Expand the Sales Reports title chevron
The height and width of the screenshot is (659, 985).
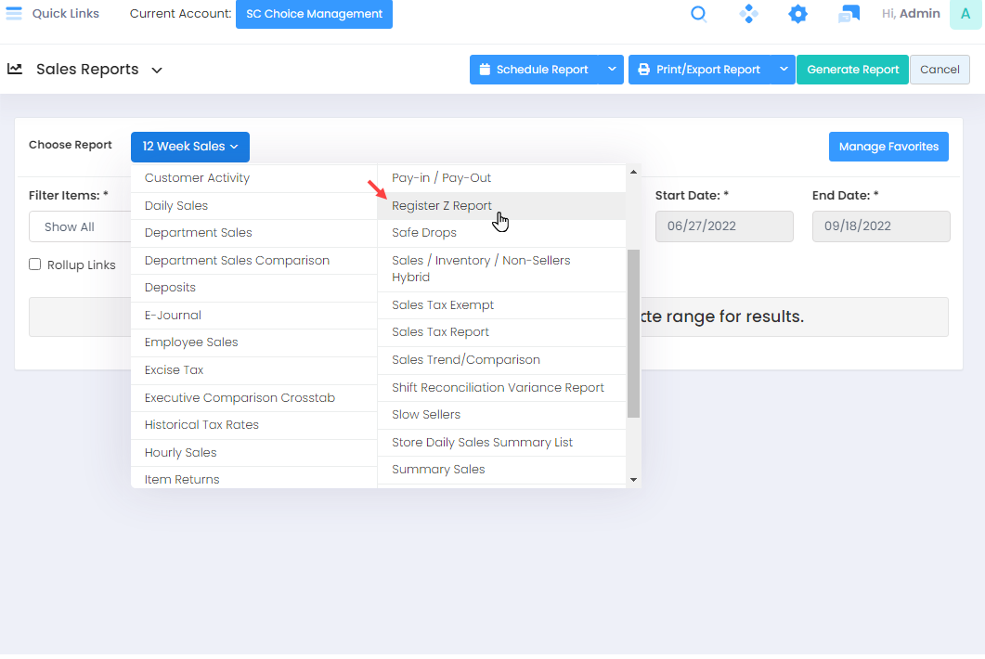[157, 71]
